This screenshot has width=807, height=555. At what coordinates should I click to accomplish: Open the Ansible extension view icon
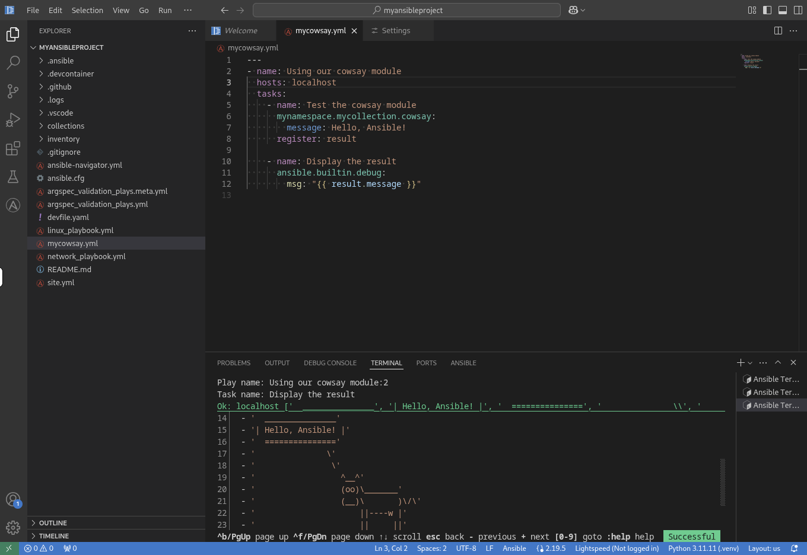13,205
